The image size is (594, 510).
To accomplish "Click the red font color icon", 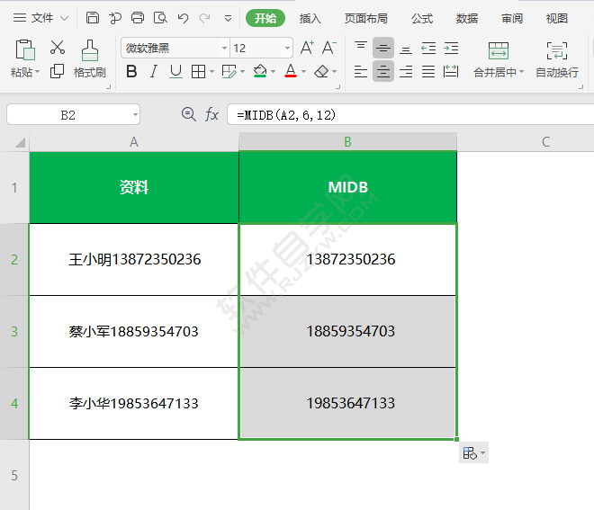I will [291, 71].
